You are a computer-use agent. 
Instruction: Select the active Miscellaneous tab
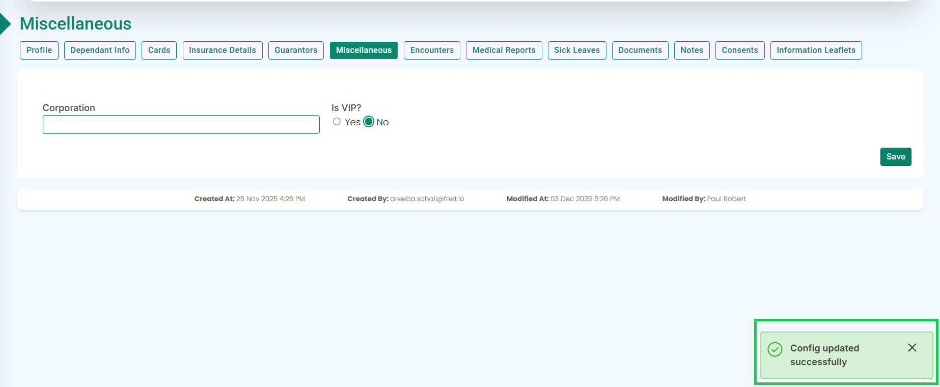364,50
